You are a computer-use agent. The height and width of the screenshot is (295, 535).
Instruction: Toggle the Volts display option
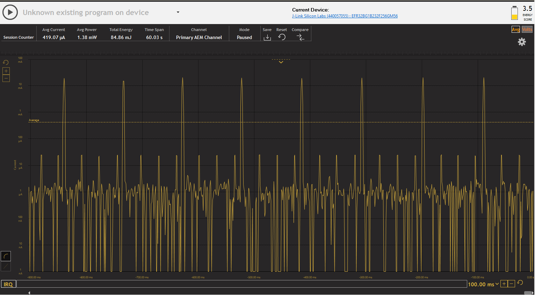[527, 30]
